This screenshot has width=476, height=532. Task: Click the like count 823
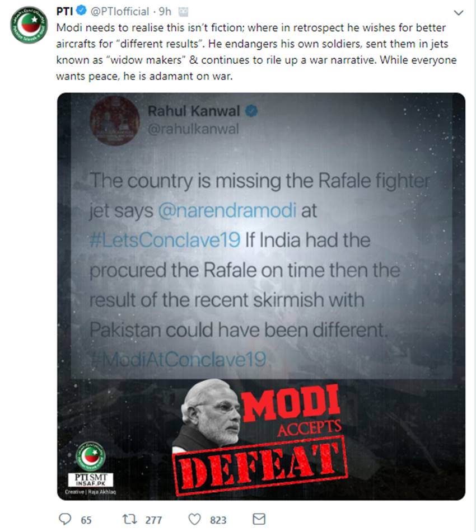(218, 520)
